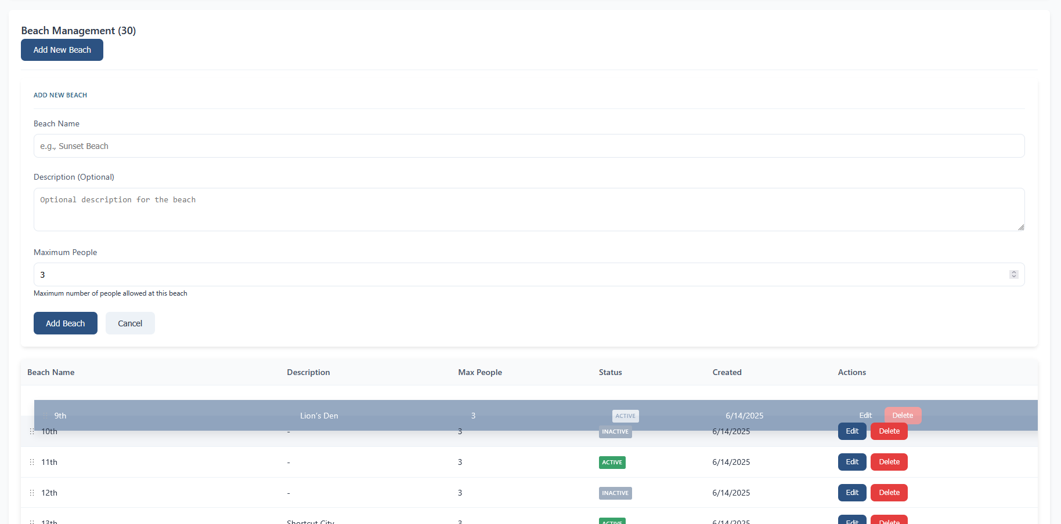
Task: Click the Add New Beach button
Action: (x=62, y=50)
